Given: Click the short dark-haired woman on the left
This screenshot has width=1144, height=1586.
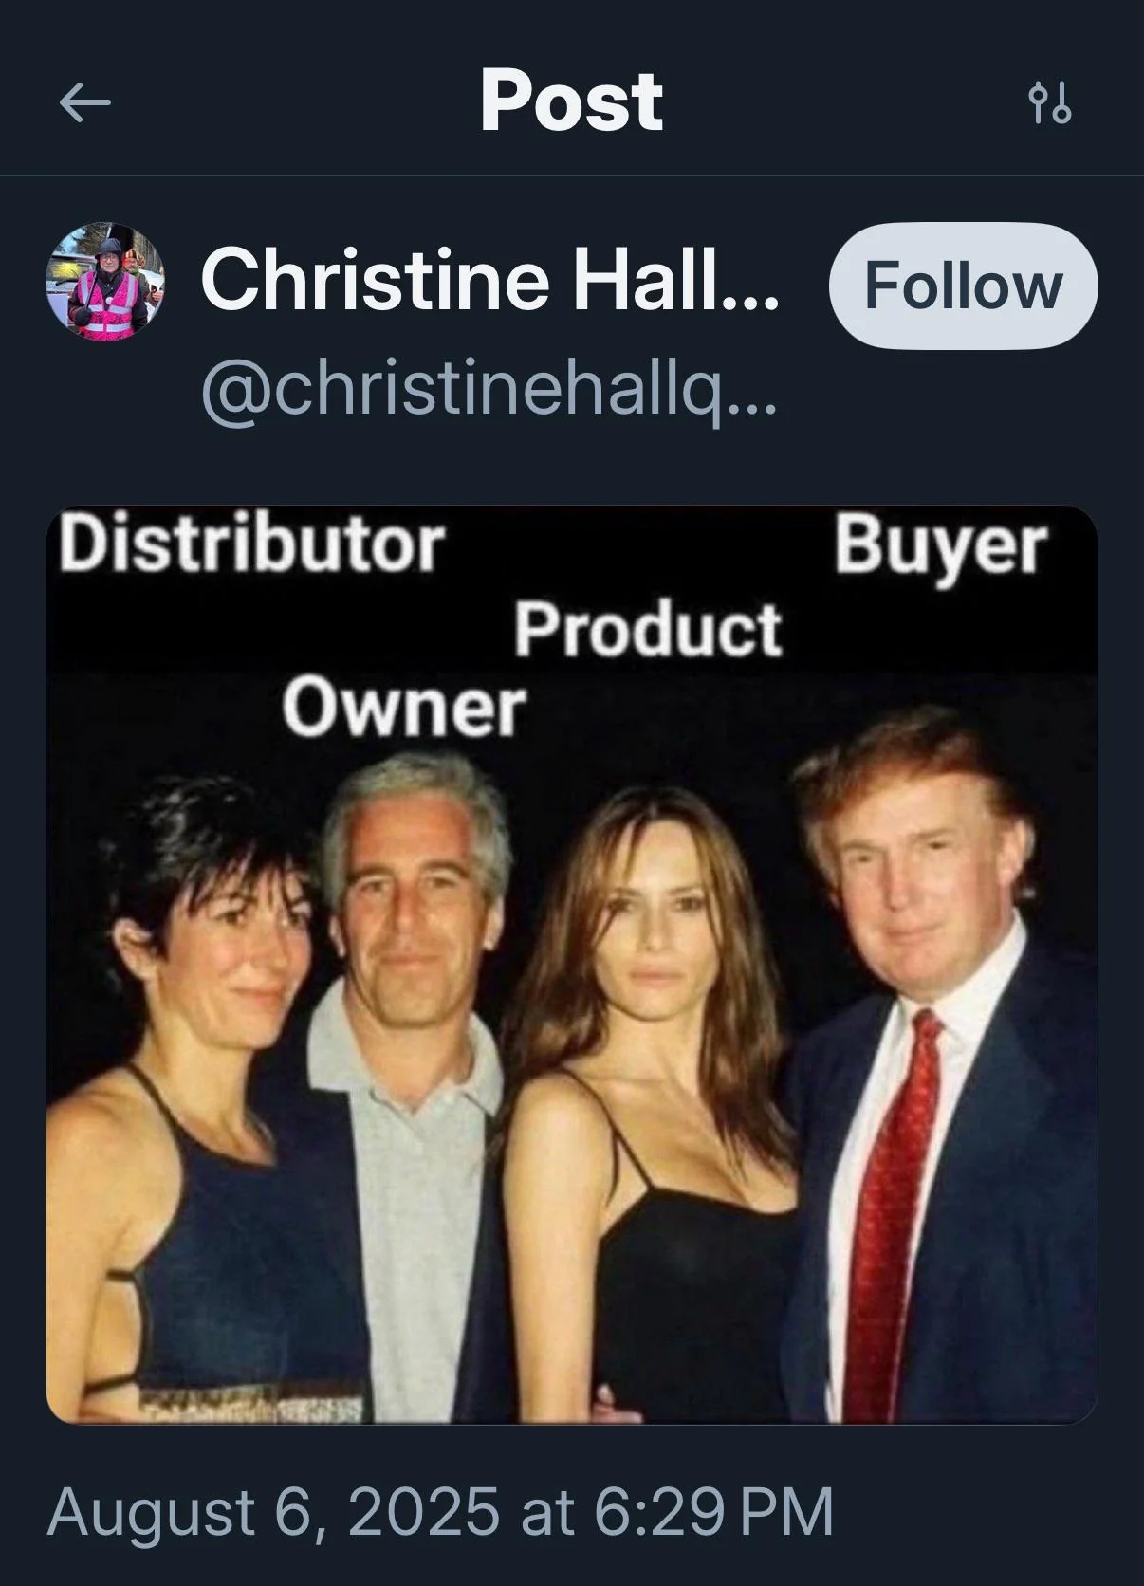Looking at the screenshot, I should click(x=204, y=1091).
